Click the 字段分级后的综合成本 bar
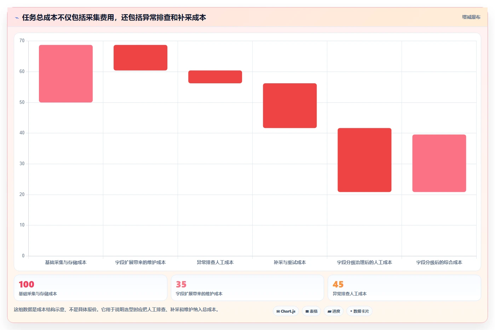 coord(439,163)
